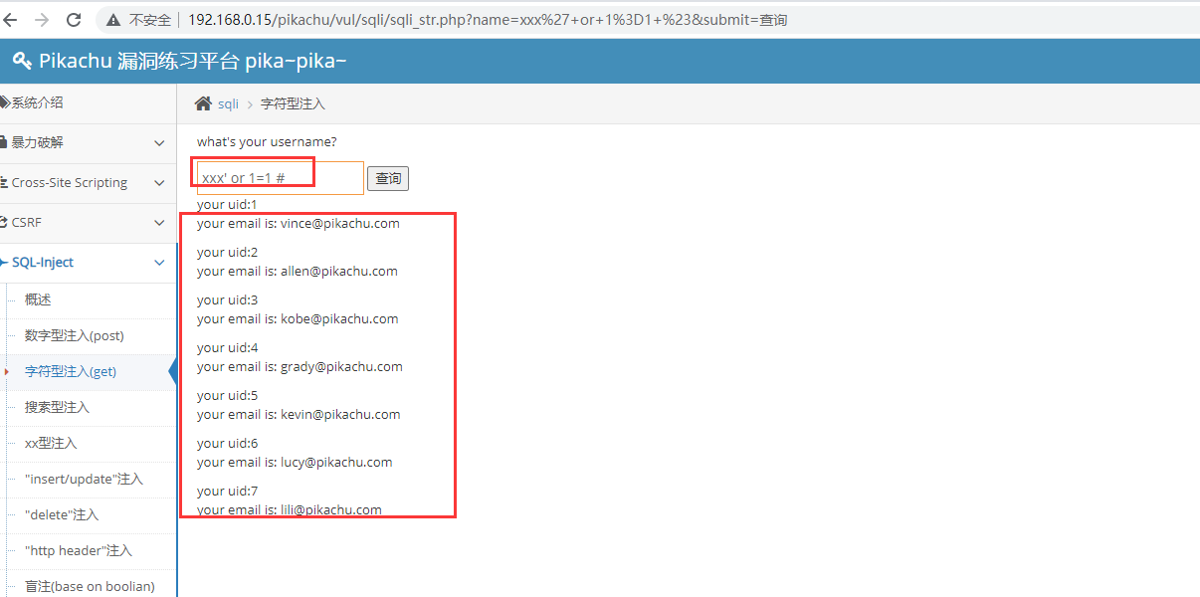This screenshot has height=597, width=1200.
Task: Open the 数字型注入(post) page
Action: (x=75, y=336)
